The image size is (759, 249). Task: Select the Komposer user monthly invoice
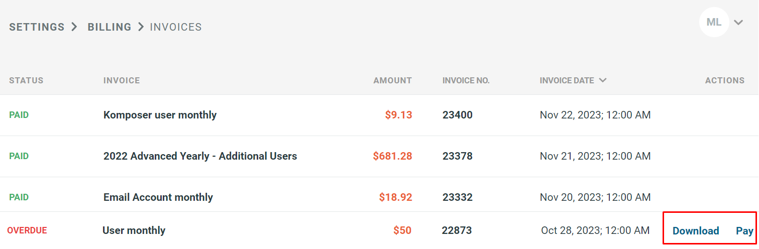[160, 115]
